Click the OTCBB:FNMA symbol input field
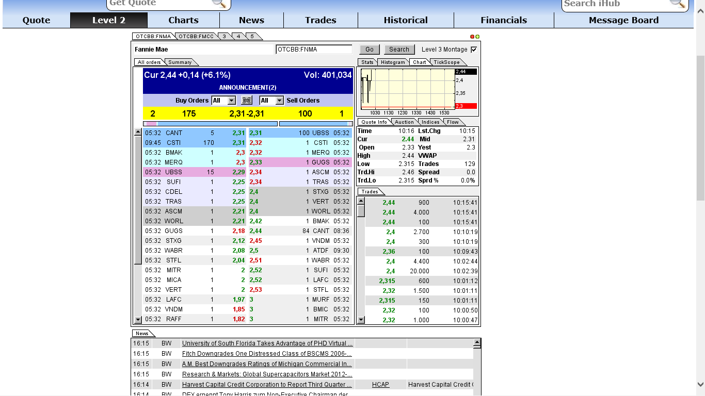705x396 pixels. click(x=314, y=49)
